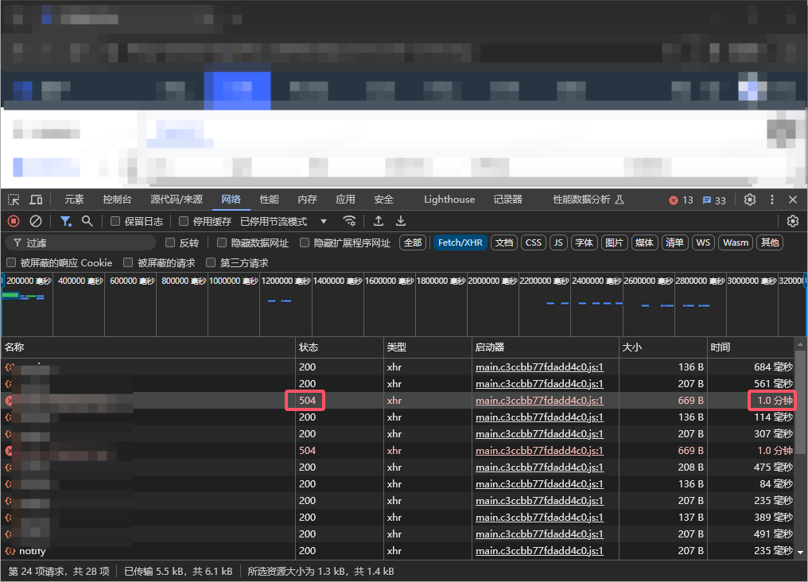Viewport: 808px width, 582px height.
Task: Open the 已停用节流模式 throttling dropdown
Action: [x=284, y=222]
